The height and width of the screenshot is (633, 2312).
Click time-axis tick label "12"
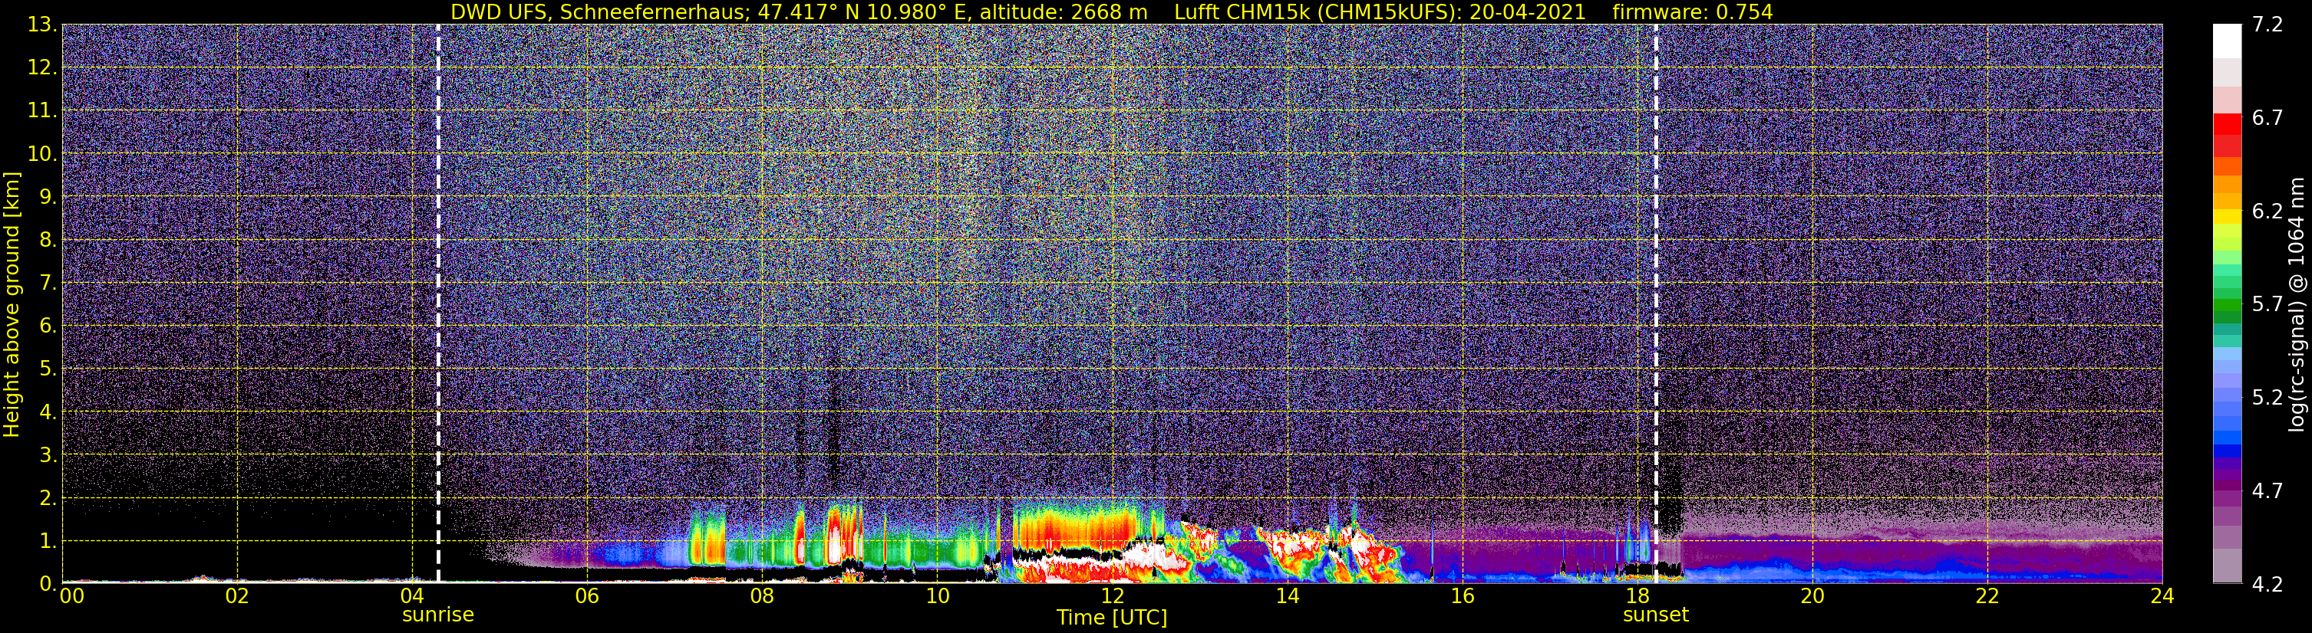tap(1112, 597)
